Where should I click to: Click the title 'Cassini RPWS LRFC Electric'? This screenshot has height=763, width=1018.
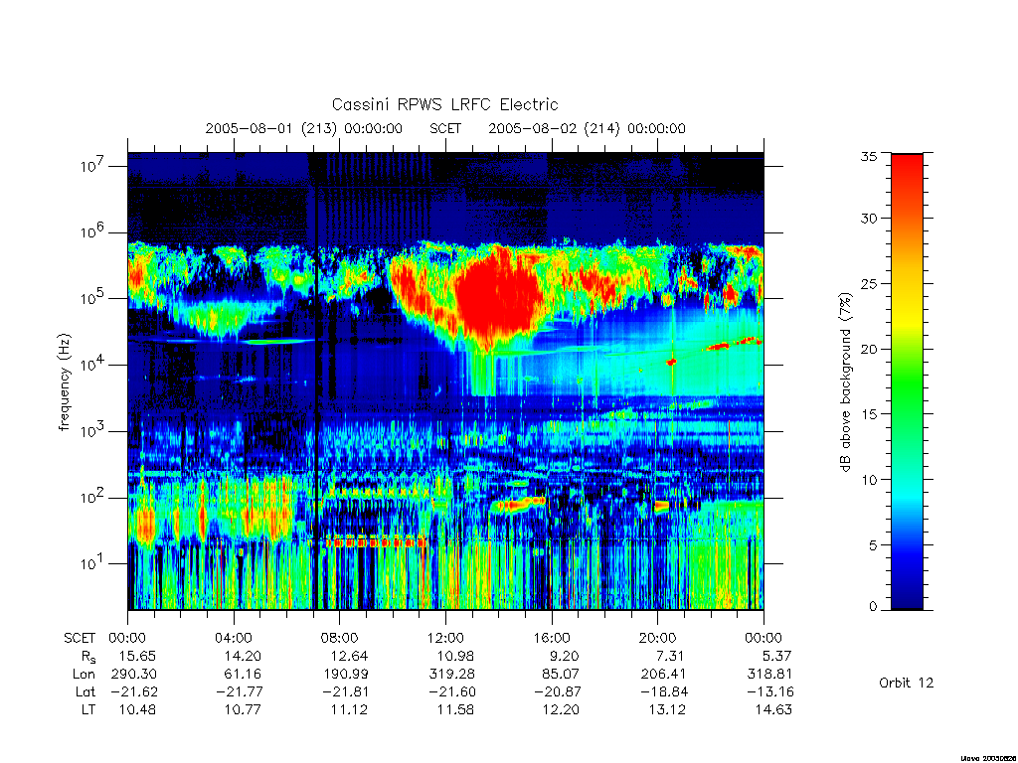point(444,104)
